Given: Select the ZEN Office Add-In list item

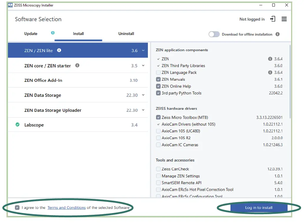Looking at the screenshot, I should (43, 80).
